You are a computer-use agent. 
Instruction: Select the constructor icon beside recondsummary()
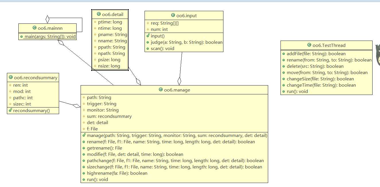coord(10,110)
